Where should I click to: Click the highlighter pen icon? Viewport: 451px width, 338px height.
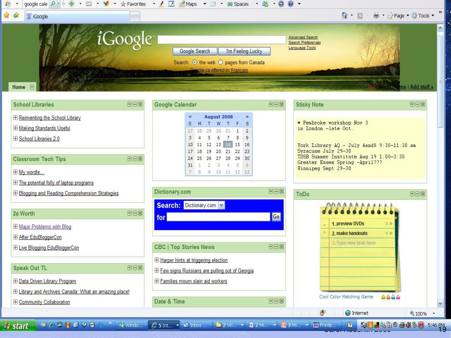[x=162, y=4]
